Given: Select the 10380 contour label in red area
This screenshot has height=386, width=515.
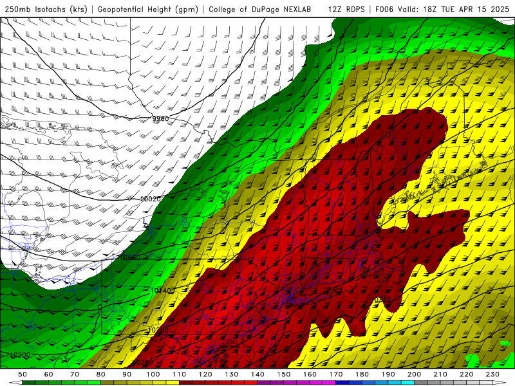Looking at the screenshot, I should pyautogui.click(x=381, y=300).
